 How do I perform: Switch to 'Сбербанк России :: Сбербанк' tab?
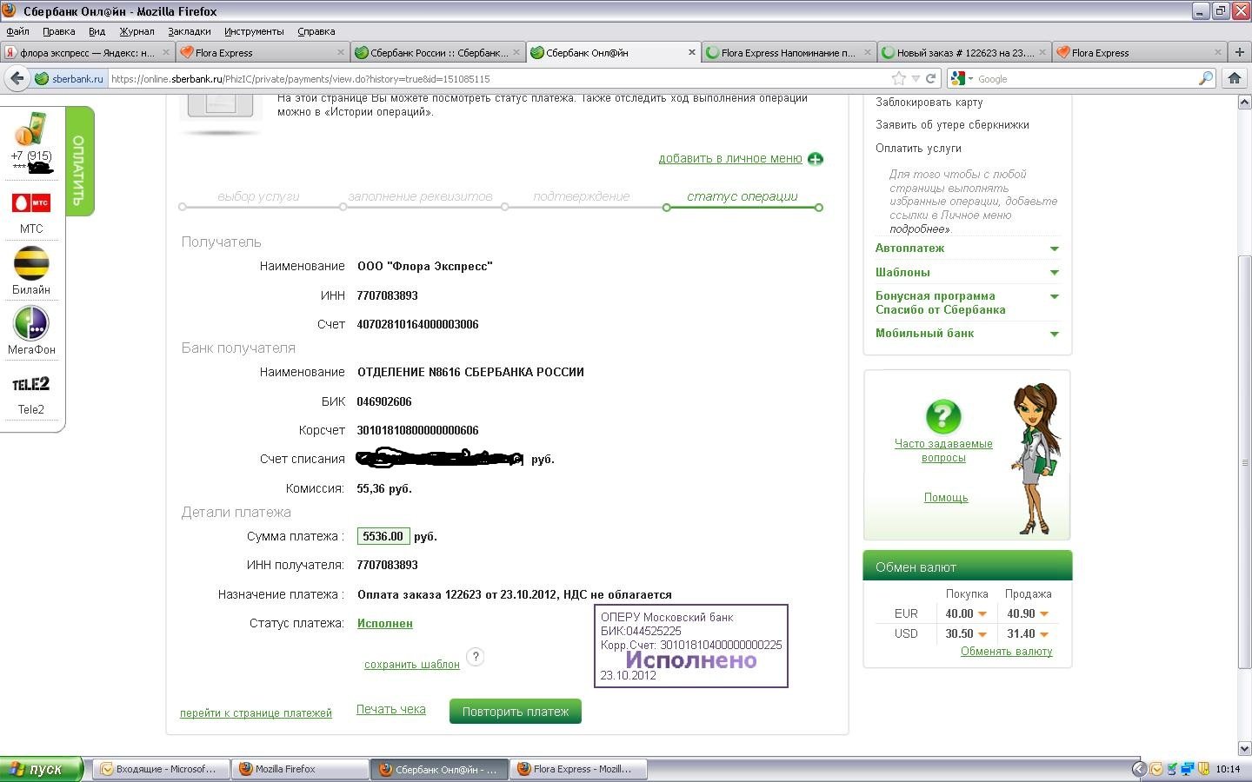(x=437, y=52)
